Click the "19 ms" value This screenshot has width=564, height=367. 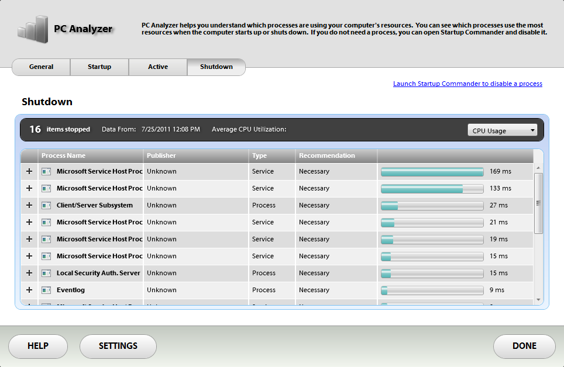point(498,239)
